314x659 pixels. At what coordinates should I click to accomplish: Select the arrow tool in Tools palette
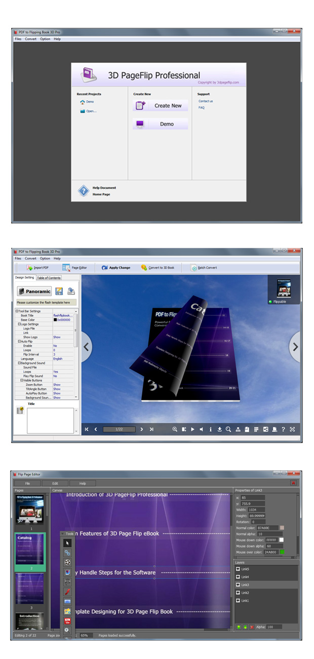coord(67,543)
